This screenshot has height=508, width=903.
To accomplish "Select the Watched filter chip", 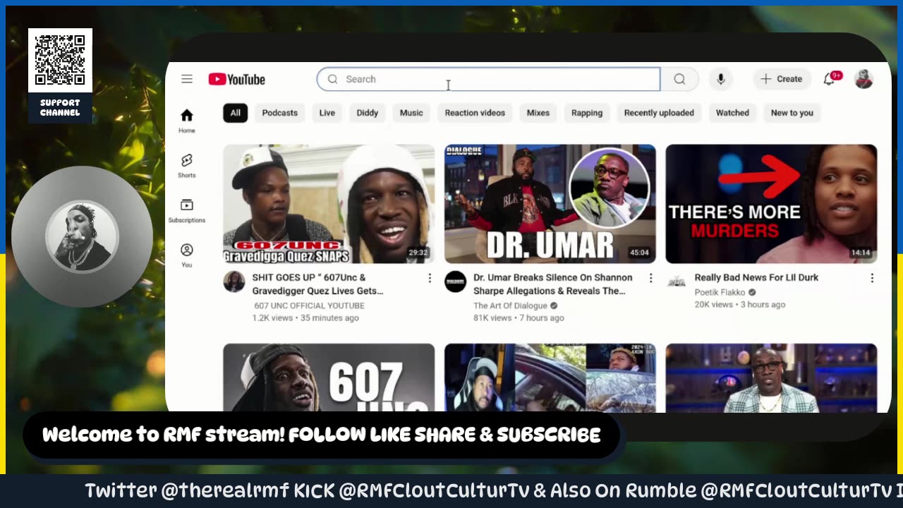I will pyautogui.click(x=732, y=113).
